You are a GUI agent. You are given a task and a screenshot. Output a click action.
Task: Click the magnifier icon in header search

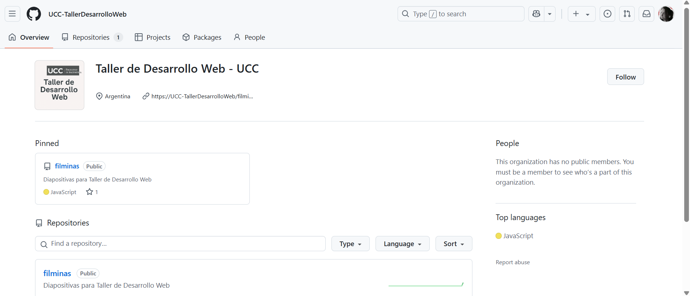click(406, 14)
